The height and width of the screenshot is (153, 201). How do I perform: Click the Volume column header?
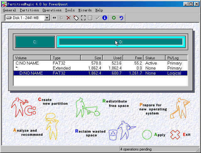[32, 58]
